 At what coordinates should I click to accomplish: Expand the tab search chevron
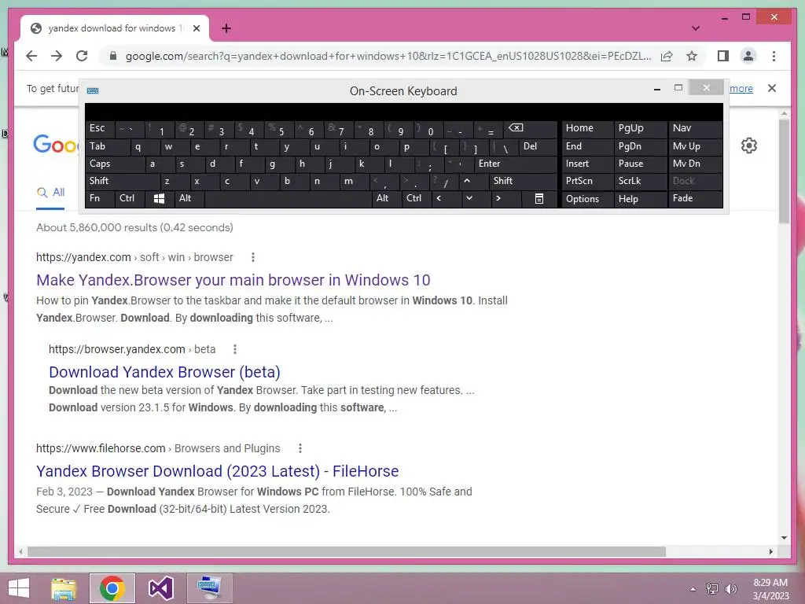tap(695, 28)
